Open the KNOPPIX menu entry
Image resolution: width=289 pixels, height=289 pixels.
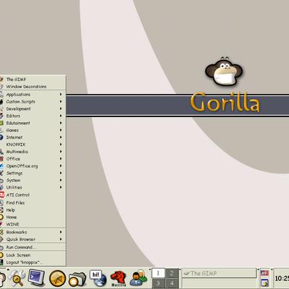click(x=33, y=144)
